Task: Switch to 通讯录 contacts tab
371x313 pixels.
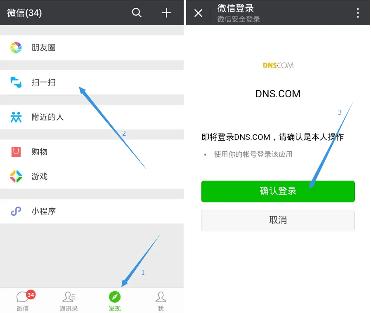Action: coord(69,301)
